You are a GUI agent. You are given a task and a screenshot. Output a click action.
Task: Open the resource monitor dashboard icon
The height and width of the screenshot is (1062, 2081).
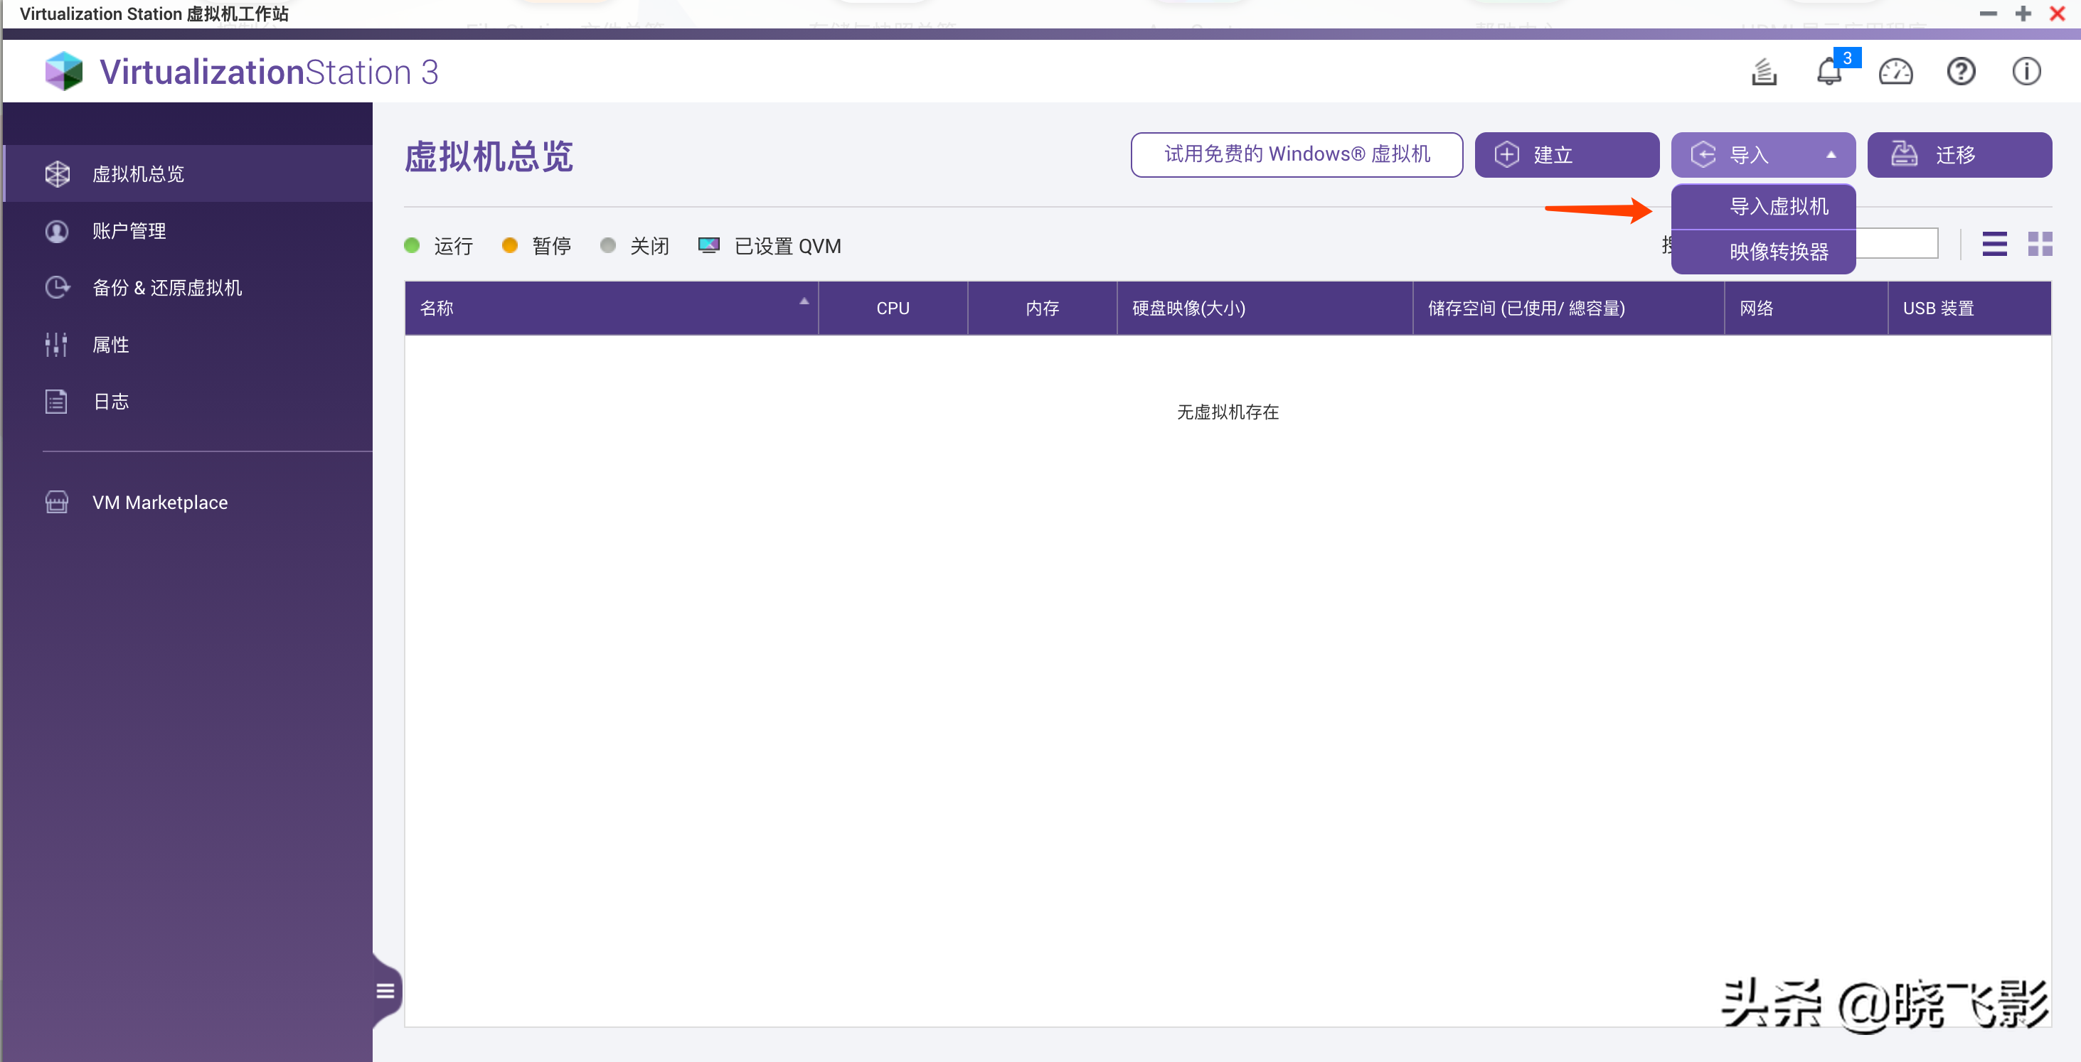[x=1896, y=72]
